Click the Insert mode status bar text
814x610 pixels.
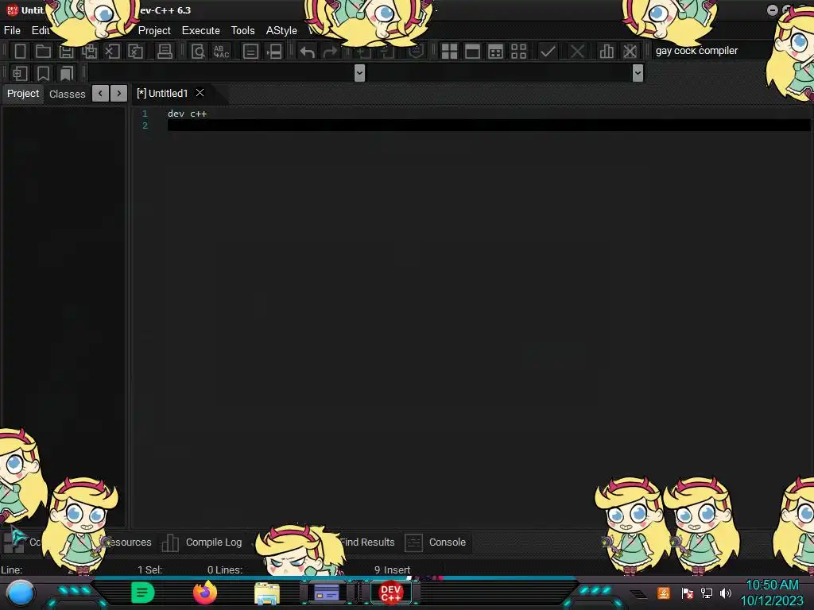click(x=397, y=570)
